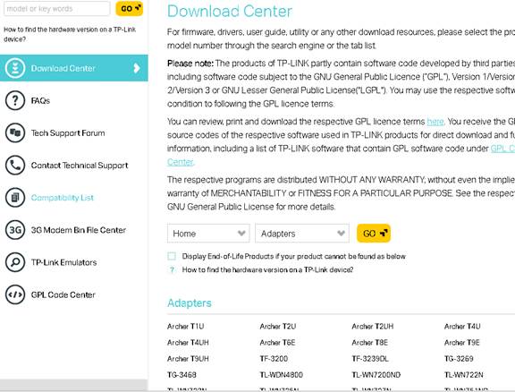The width and height of the screenshot is (515, 392).
Task: Select Archer T9E adapter
Action: tap(462, 343)
